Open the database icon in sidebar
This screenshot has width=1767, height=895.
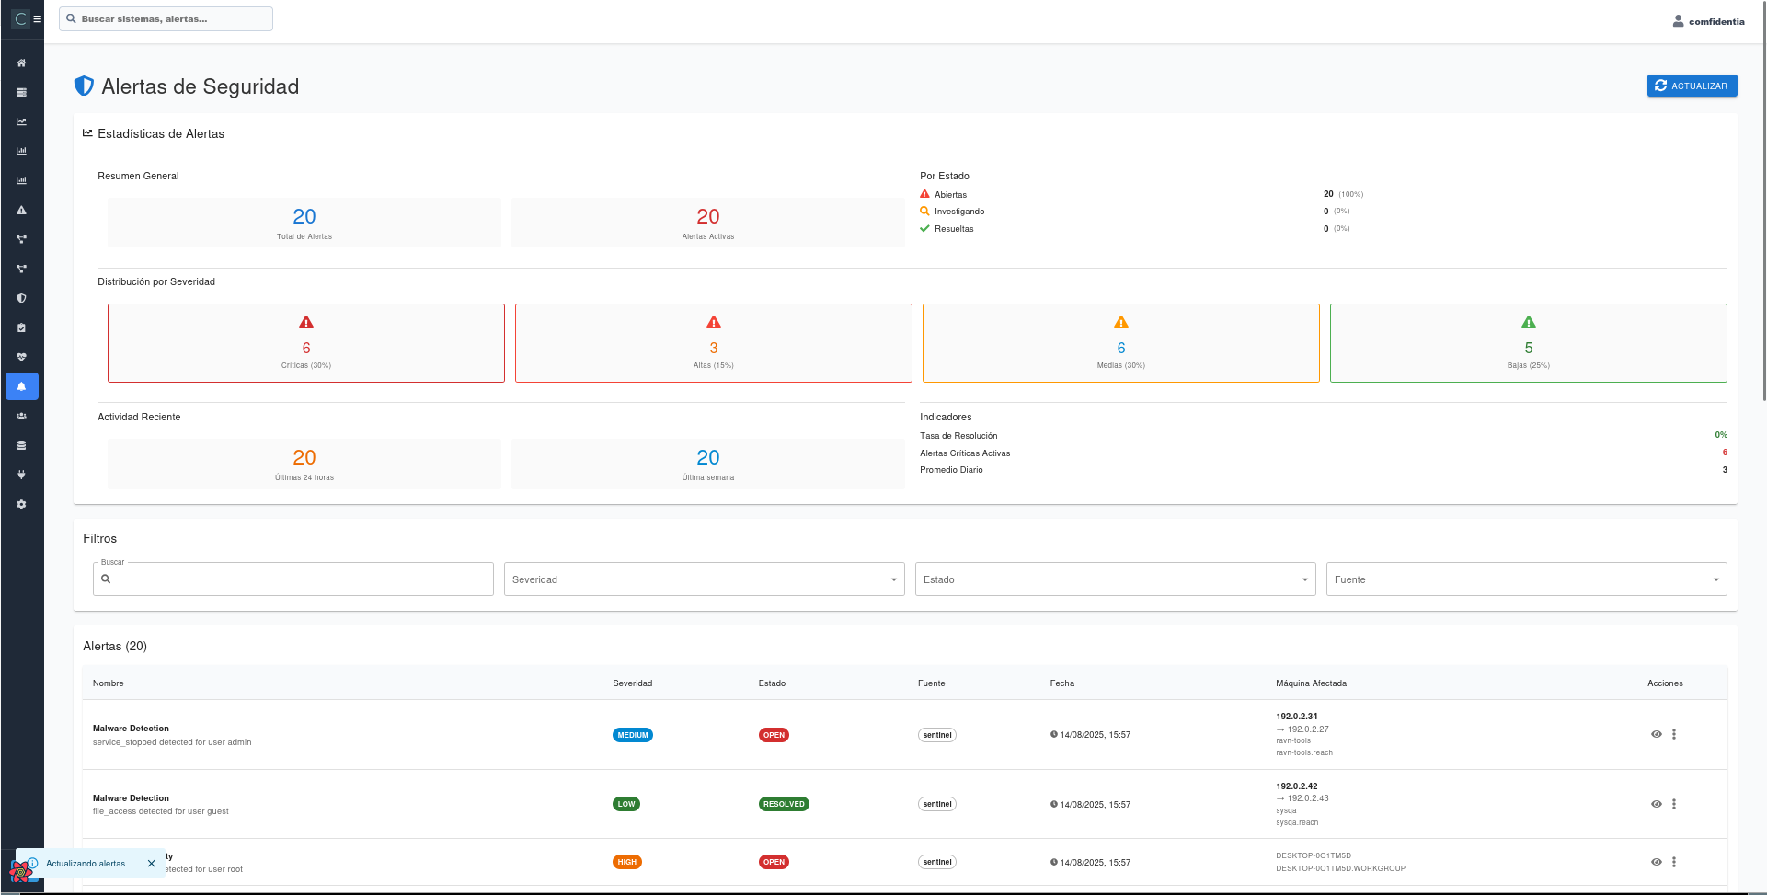[21, 445]
